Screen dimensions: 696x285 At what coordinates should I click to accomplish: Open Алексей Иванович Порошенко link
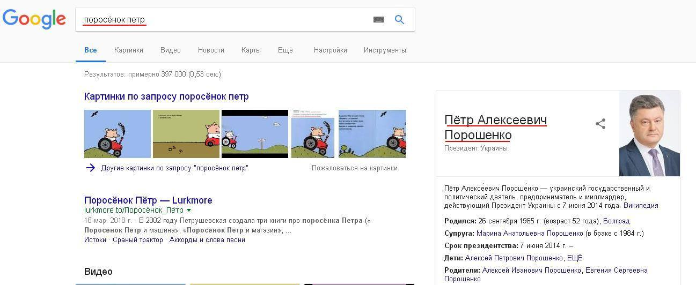tap(532, 270)
